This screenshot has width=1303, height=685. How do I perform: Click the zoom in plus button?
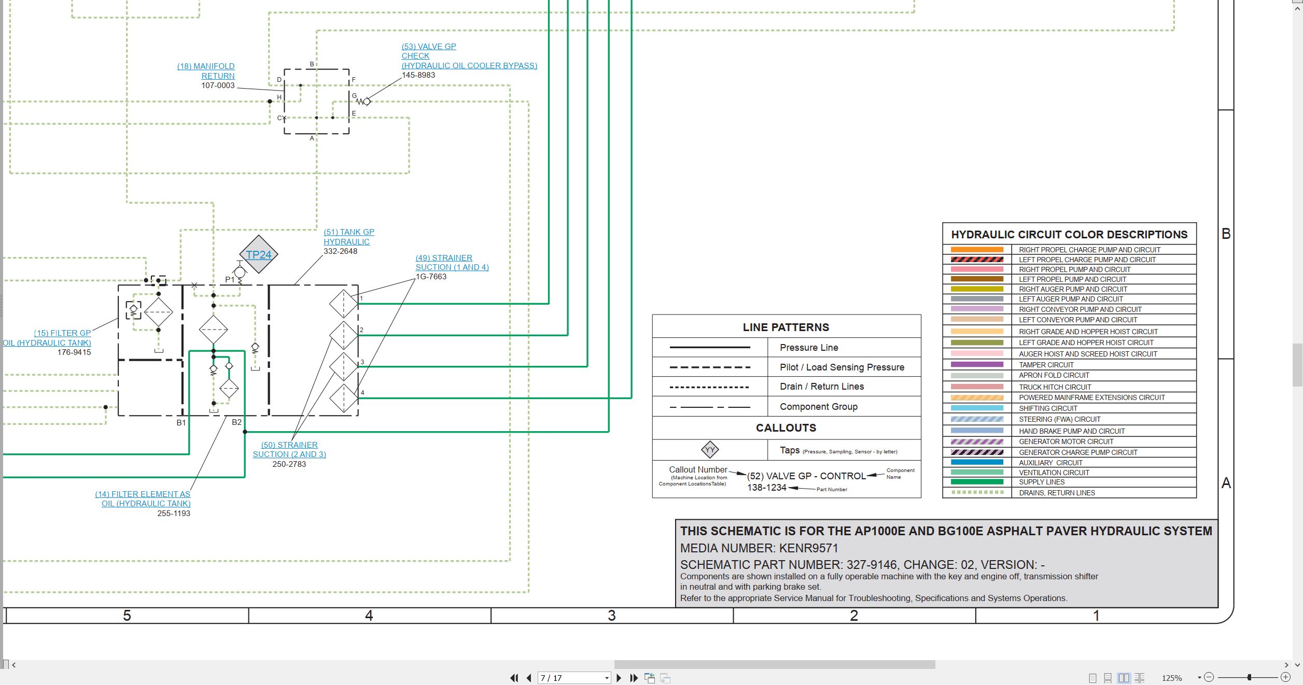point(1285,677)
